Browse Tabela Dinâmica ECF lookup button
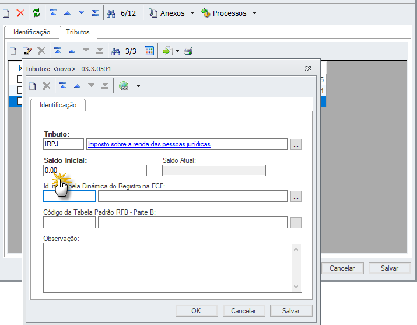This screenshot has width=417, height=325. 296,197
